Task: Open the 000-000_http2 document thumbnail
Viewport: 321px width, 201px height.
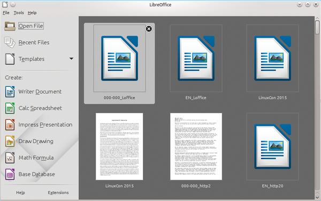Action: tap(196, 147)
